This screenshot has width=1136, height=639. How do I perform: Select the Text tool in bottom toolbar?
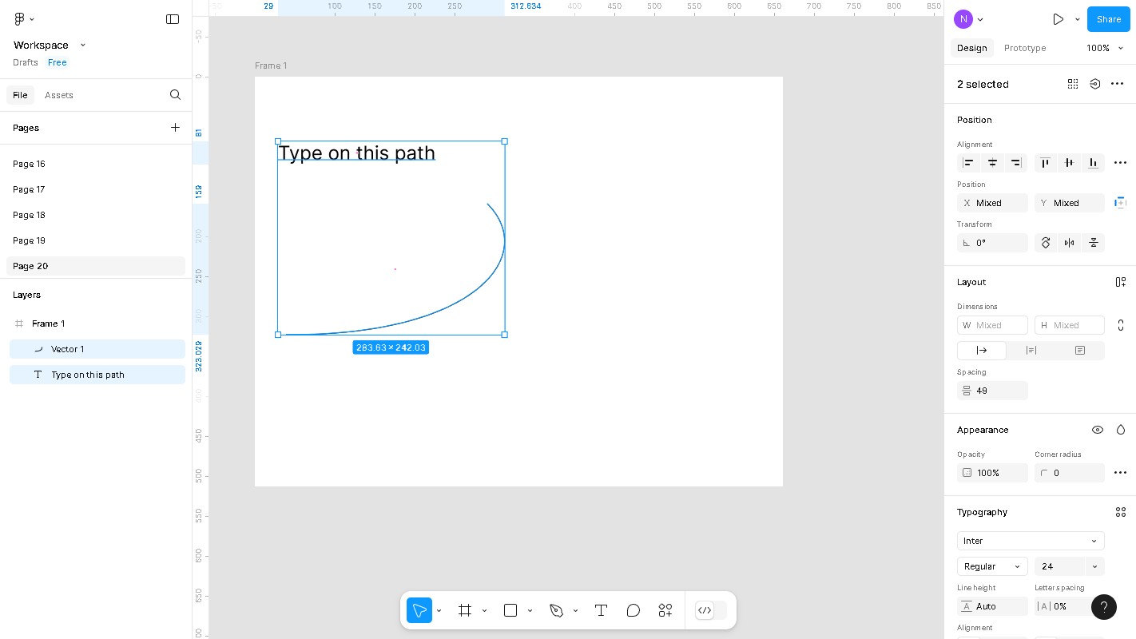tap(601, 610)
